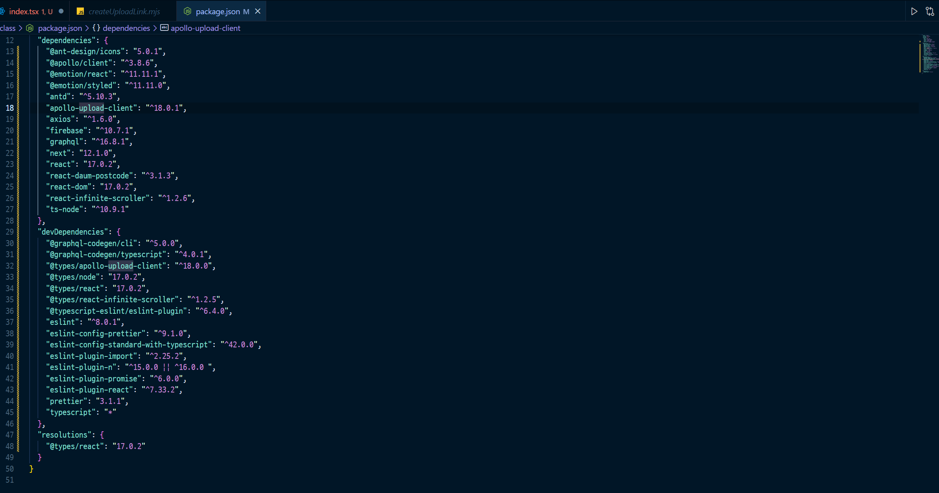This screenshot has height=493, width=939.
Task: Click "@emotion/styled" entry
Action: tap(81, 85)
